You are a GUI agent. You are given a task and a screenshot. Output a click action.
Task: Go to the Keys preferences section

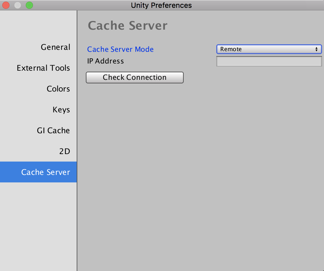(x=61, y=110)
